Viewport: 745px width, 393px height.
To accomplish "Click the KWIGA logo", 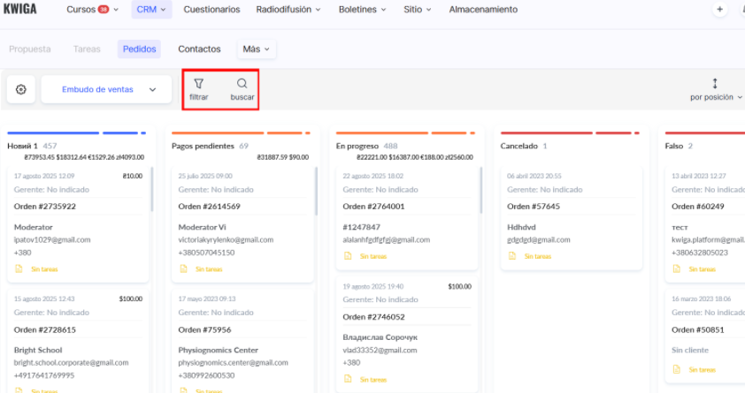I will (x=19, y=9).
